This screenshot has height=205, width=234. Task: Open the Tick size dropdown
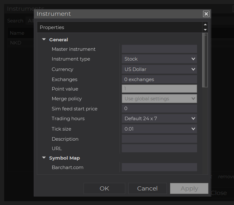tap(159, 129)
